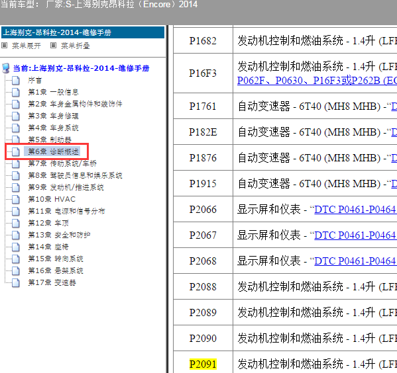Click the page icon beside 第8章 驾驶员信息和娱乐系统

pyautogui.click(x=16, y=175)
